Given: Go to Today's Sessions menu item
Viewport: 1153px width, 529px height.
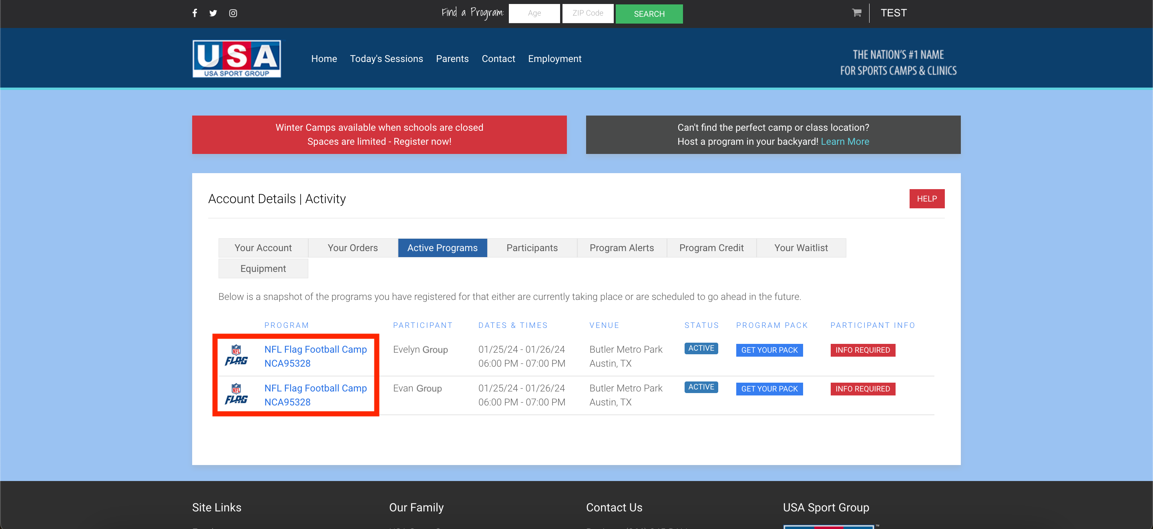Looking at the screenshot, I should 386,59.
